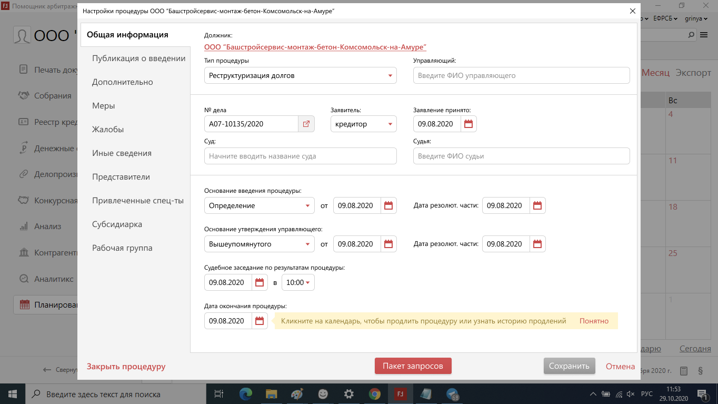Open the Жалобы section tab

pos(108,130)
